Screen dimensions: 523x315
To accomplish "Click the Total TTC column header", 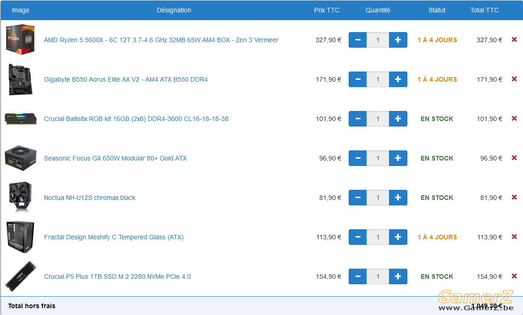I will tap(484, 11).
